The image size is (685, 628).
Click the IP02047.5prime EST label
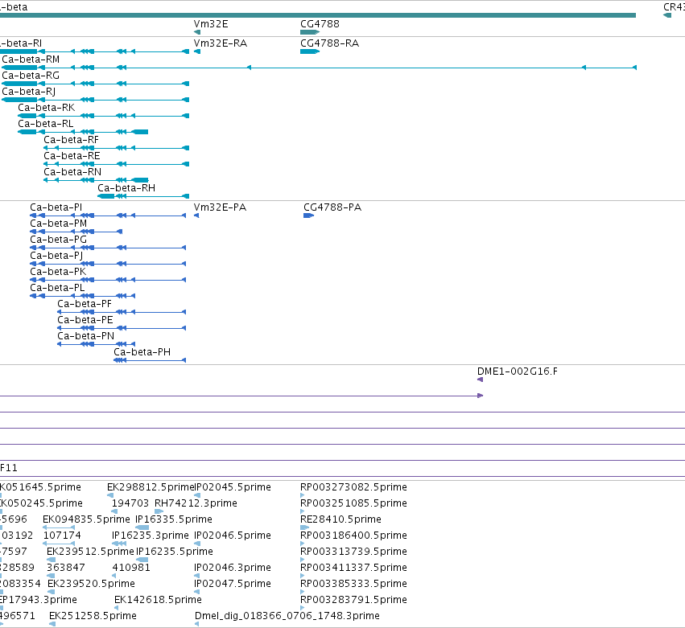click(233, 584)
